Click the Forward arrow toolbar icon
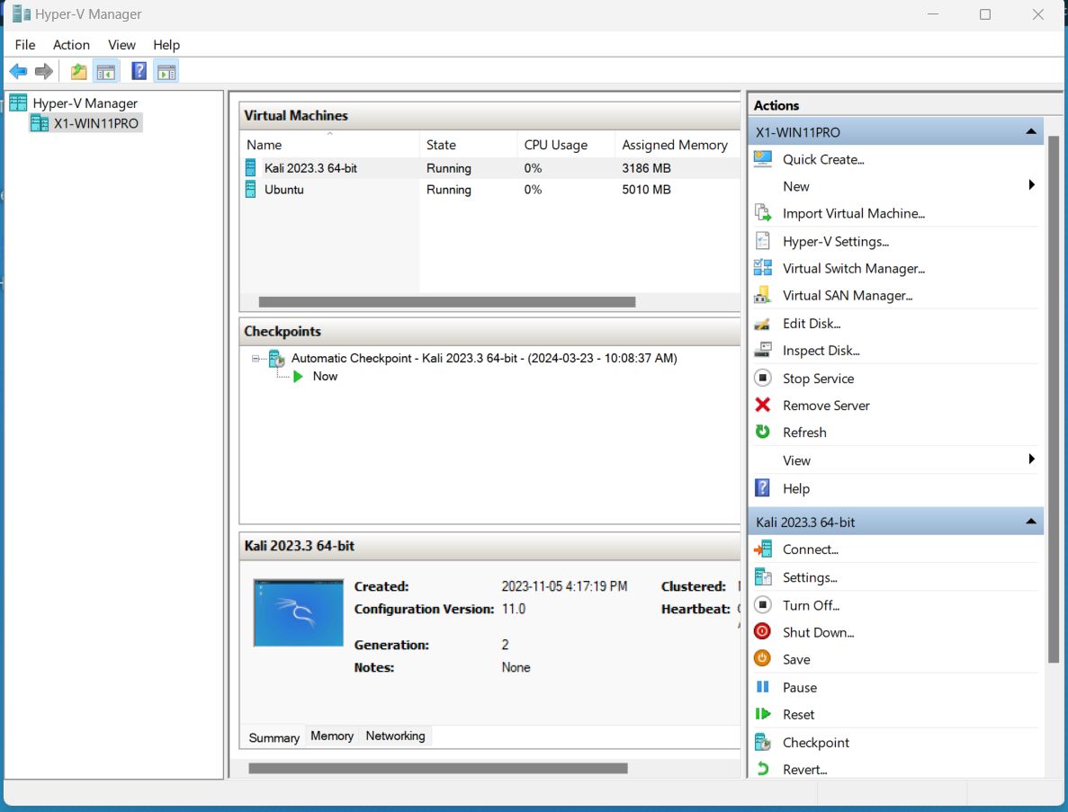This screenshot has height=812, width=1068. coord(43,71)
